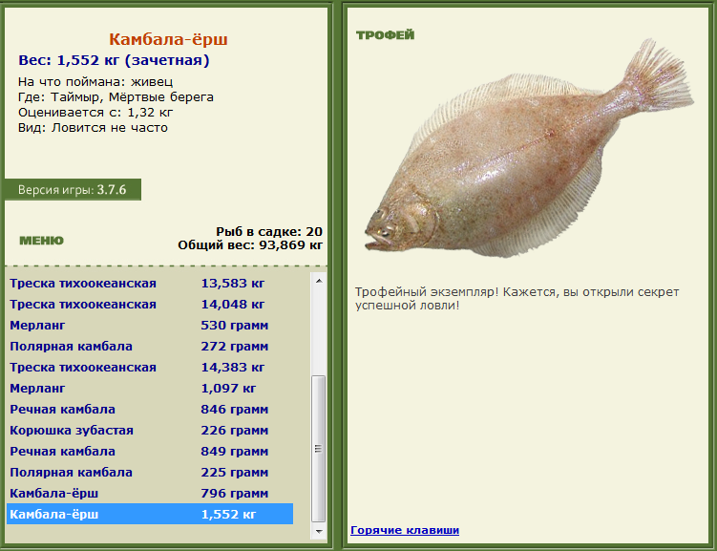Select Речная камбала 849 грамм row

150,452
